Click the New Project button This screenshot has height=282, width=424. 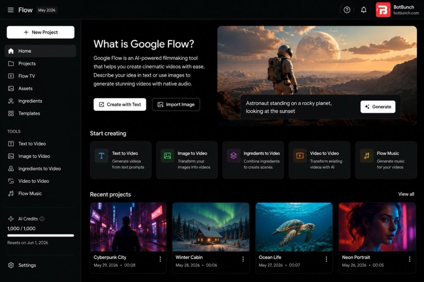coord(41,32)
